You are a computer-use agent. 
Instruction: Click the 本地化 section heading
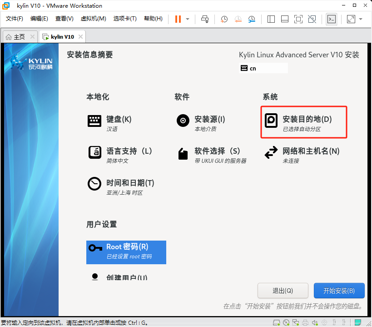coord(98,97)
